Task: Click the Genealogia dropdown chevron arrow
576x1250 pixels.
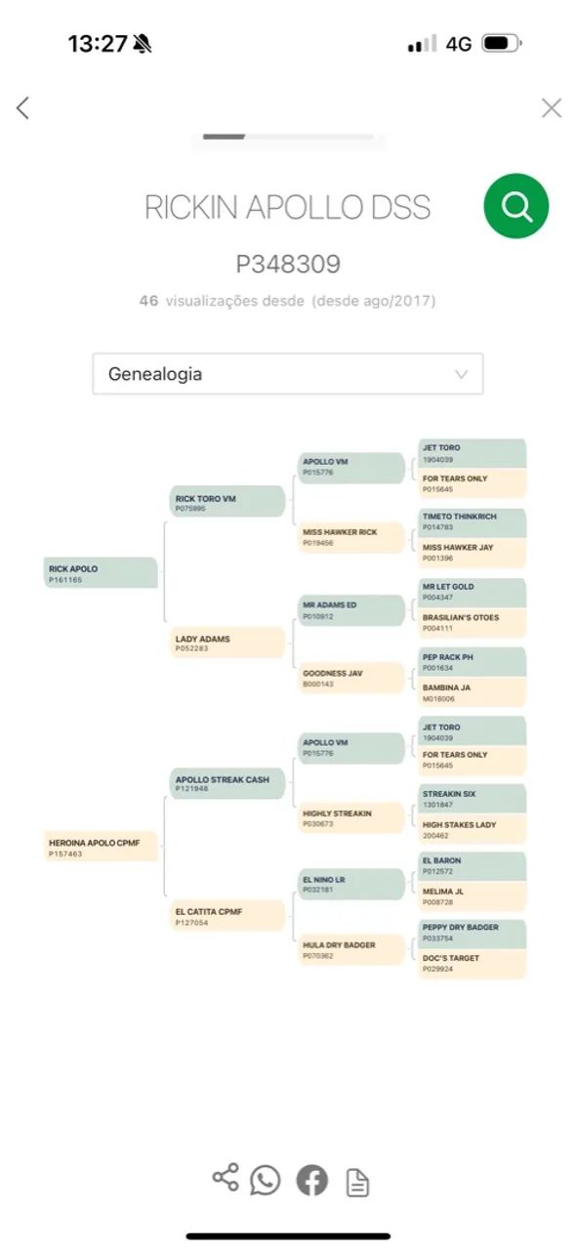Action: (x=462, y=374)
